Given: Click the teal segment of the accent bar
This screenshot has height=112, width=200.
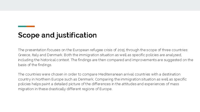Looking at the screenshot, I should coord(22,26).
